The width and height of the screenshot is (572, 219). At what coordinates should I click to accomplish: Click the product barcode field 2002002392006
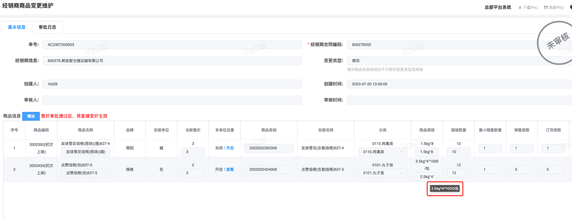point(269,148)
